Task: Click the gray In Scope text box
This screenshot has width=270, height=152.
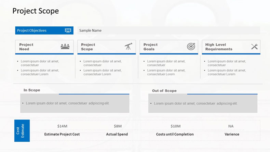Action: click(x=75, y=103)
